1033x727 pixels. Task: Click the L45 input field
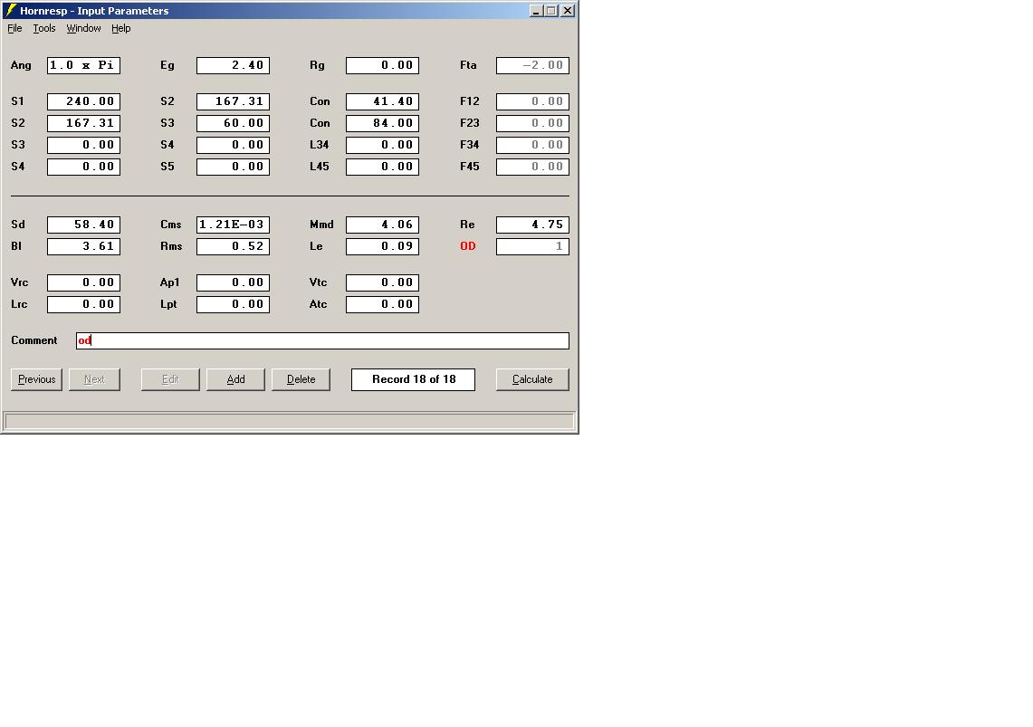383,167
